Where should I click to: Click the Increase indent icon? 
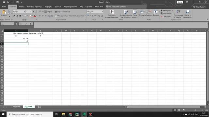tap(52, 16)
